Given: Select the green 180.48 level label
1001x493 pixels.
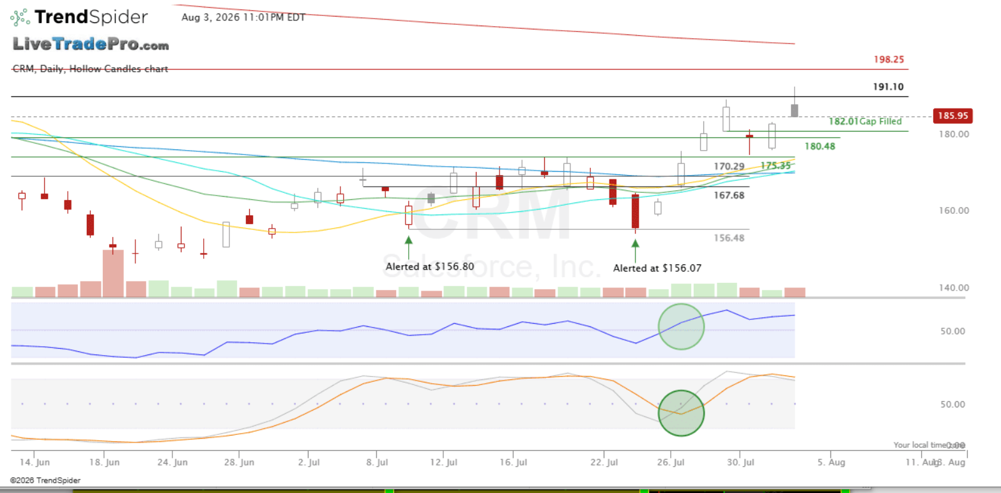Looking at the screenshot, I should point(820,146).
